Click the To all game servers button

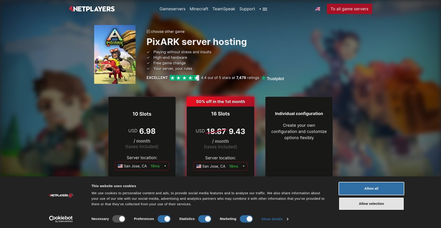(x=349, y=9)
